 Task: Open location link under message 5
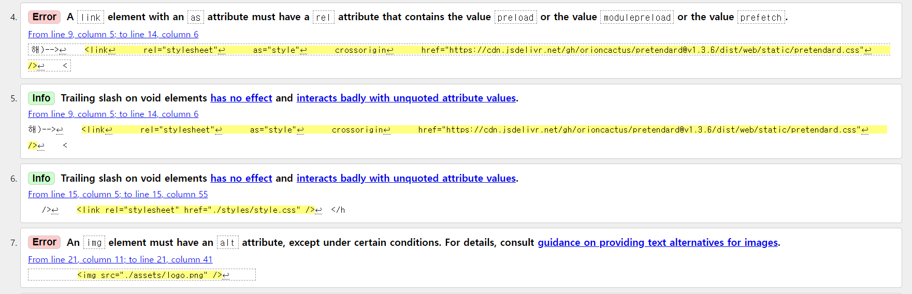[x=113, y=114]
